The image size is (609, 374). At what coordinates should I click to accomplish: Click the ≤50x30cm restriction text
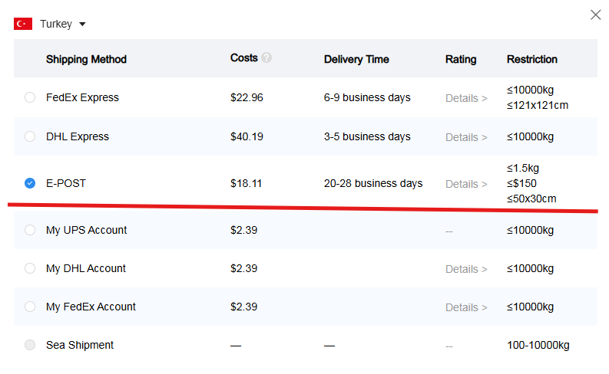(x=531, y=198)
